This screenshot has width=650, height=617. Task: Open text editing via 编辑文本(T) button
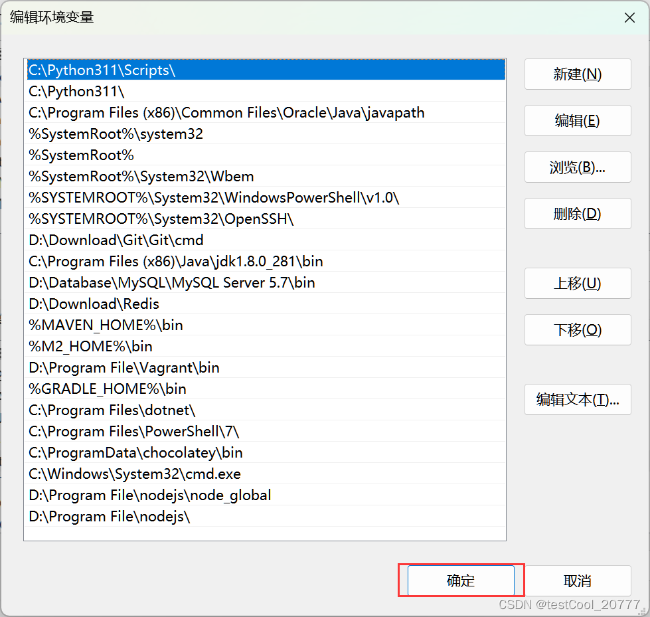click(x=577, y=399)
